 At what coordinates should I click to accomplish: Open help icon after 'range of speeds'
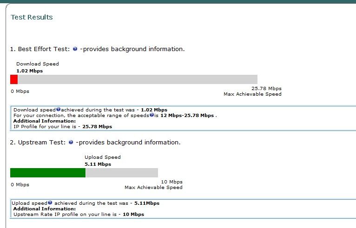tap(152, 115)
